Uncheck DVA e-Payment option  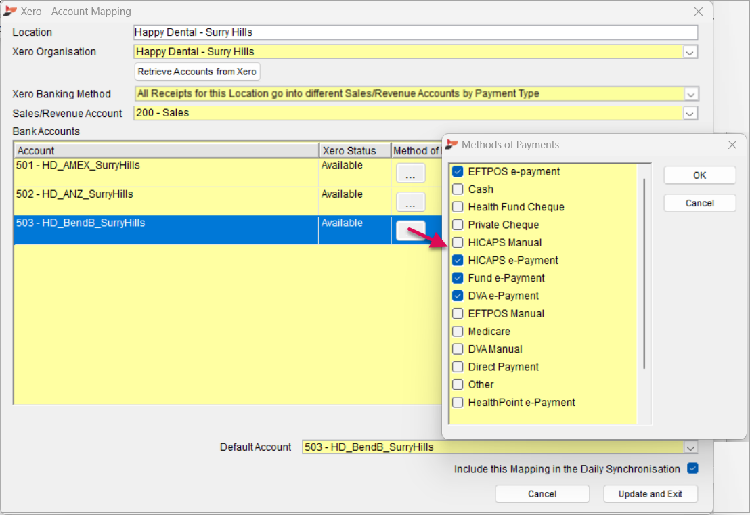point(458,296)
